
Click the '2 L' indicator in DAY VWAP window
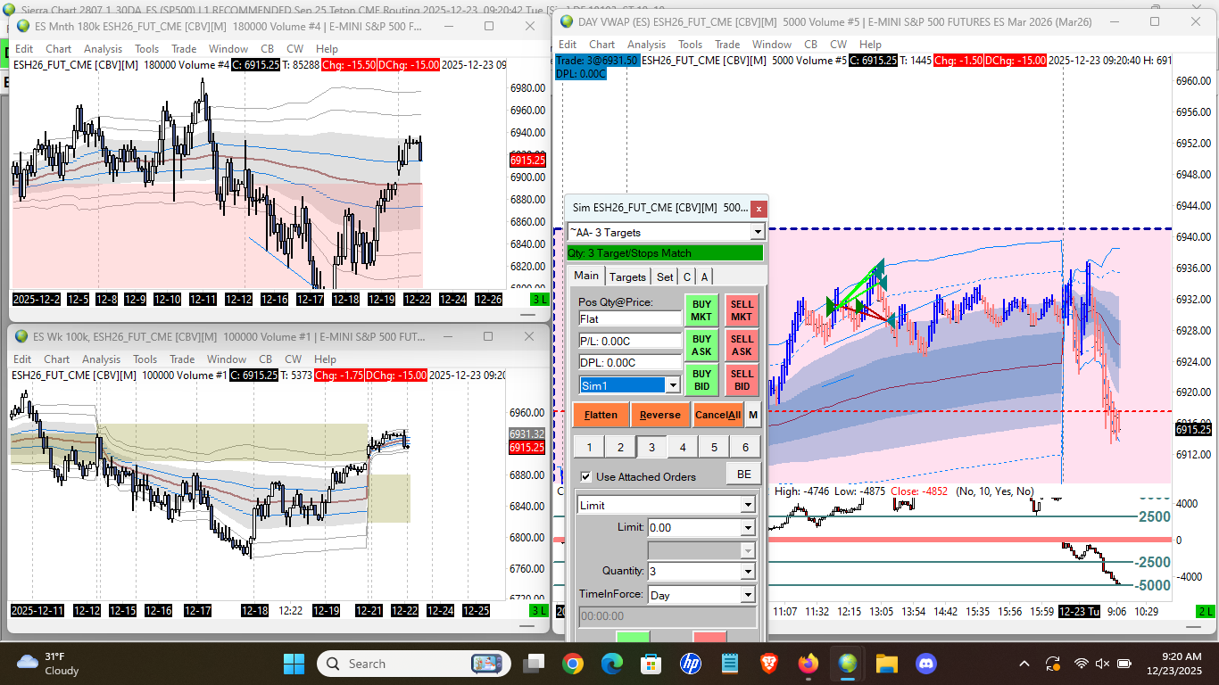(1205, 612)
